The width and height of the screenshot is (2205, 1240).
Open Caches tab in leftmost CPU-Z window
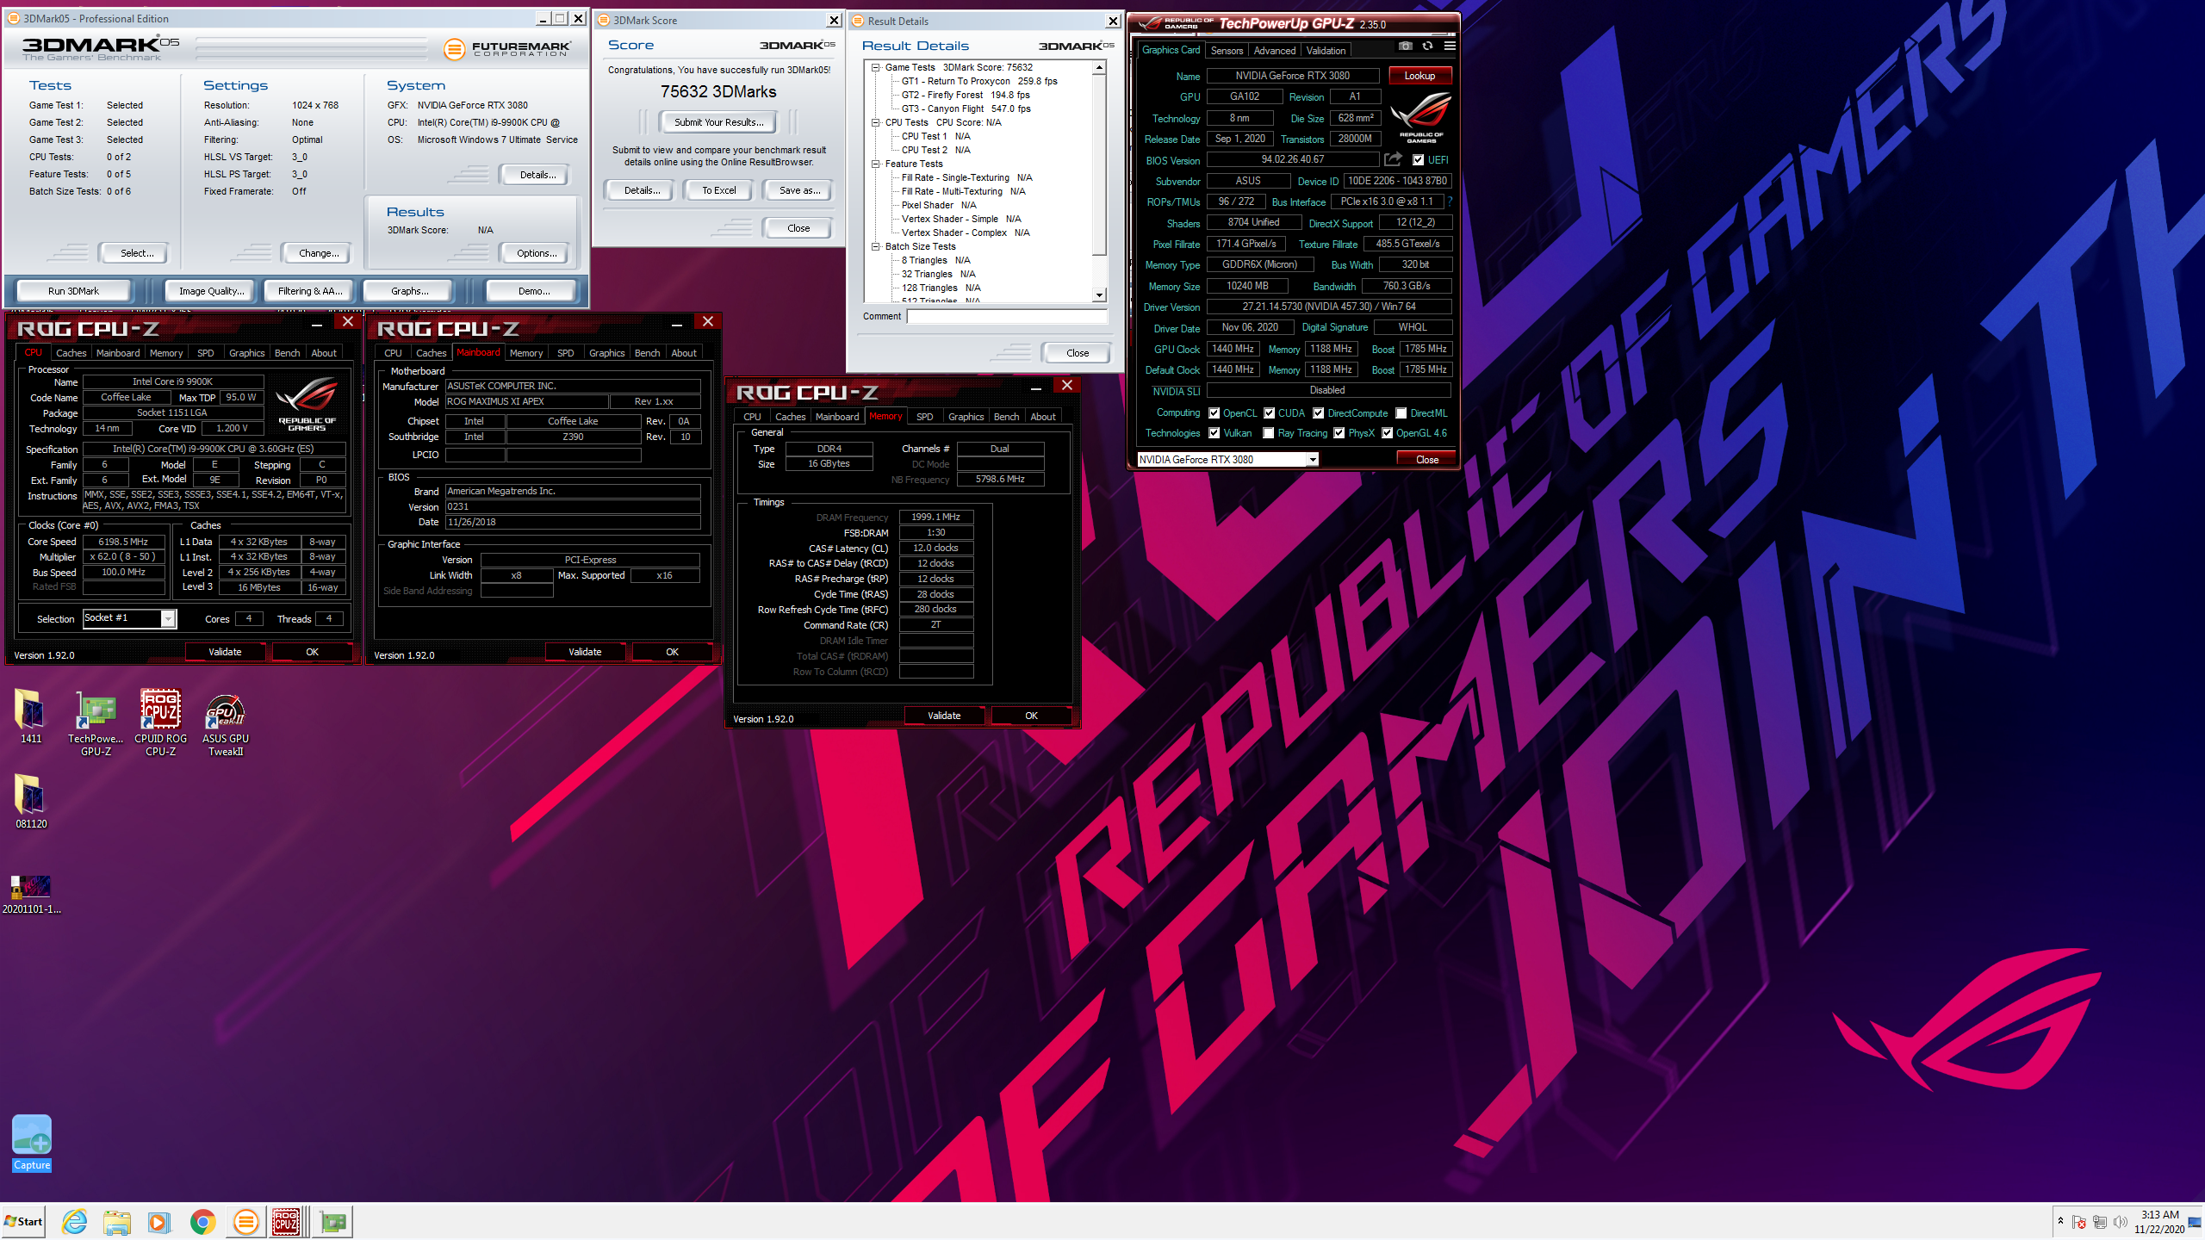[x=71, y=353]
